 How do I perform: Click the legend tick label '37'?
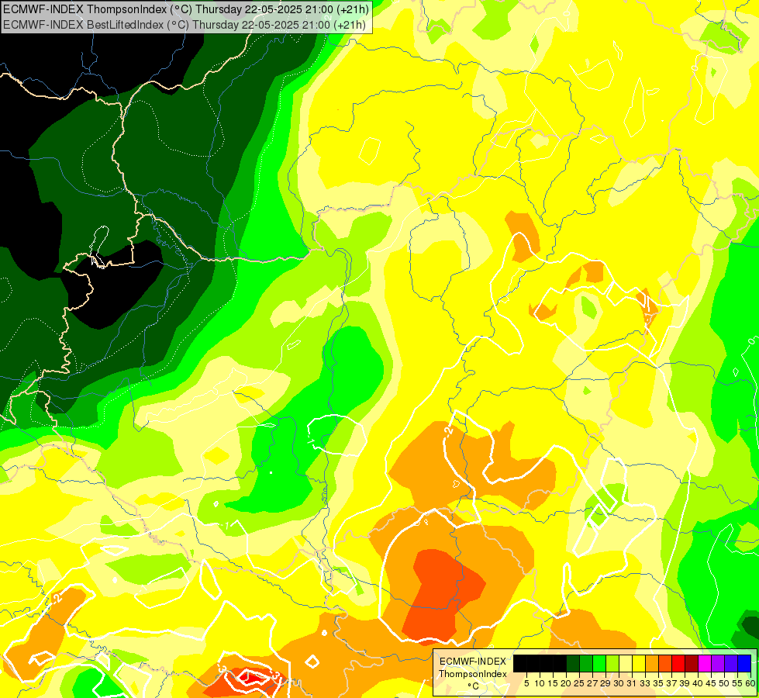click(672, 683)
